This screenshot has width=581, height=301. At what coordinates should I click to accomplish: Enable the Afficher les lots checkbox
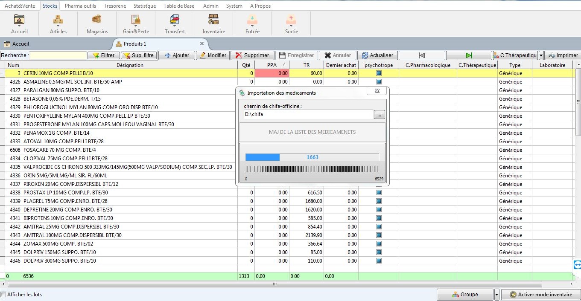click(4, 295)
